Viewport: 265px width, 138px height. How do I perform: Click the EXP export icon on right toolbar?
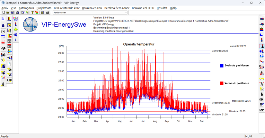click(x=261, y=110)
